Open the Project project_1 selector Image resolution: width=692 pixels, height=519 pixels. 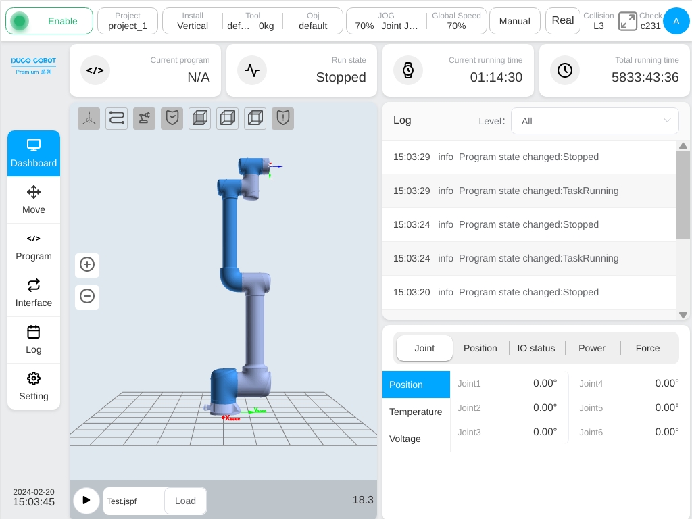click(128, 21)
